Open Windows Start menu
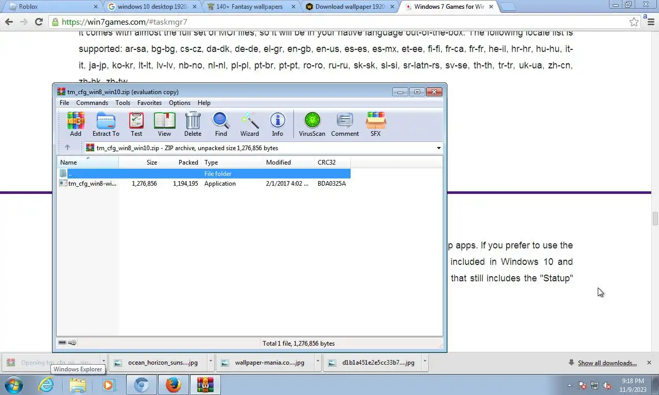Viewport: 659px width, 395px height. tap(14, 385)
